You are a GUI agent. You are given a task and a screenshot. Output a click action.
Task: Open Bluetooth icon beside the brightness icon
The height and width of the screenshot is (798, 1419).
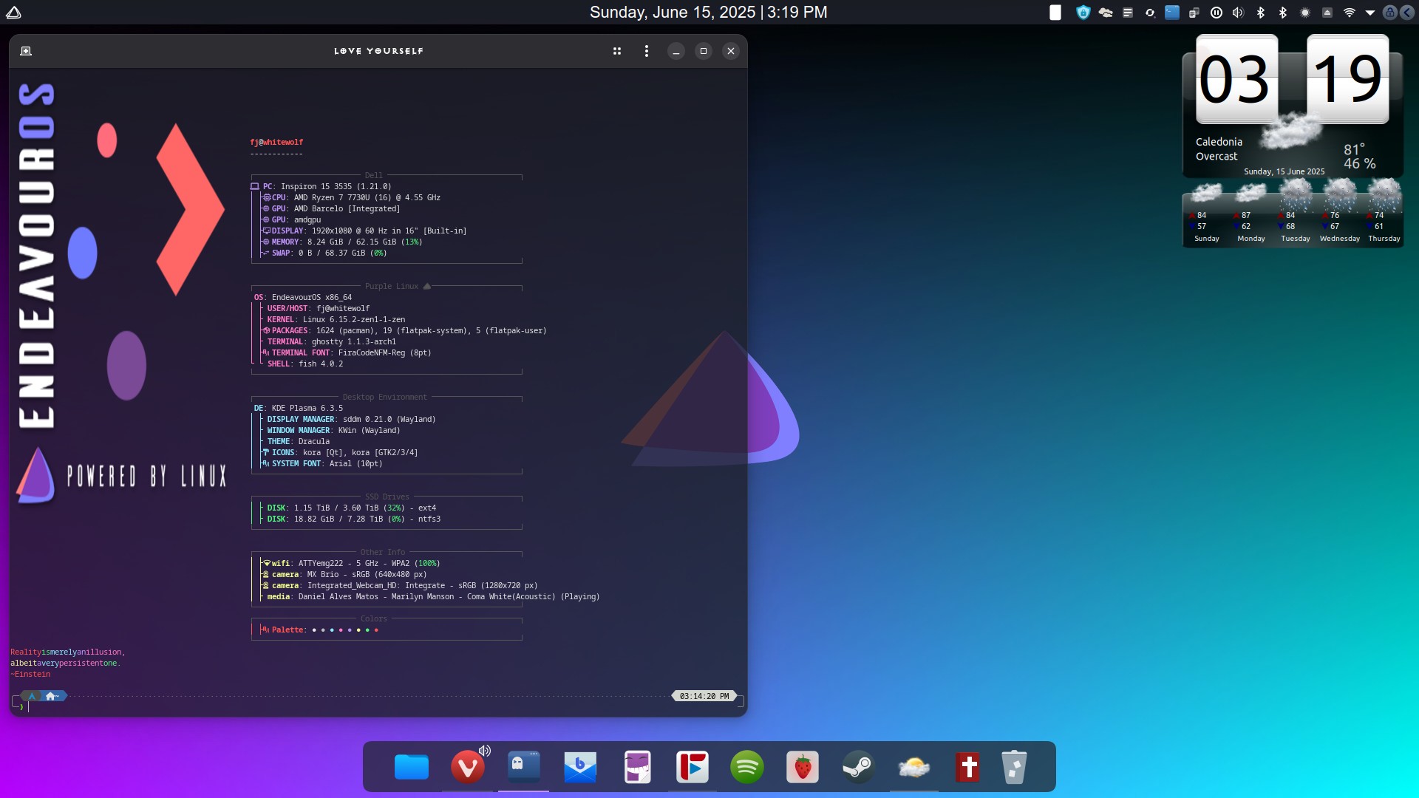click(1283, 13)
